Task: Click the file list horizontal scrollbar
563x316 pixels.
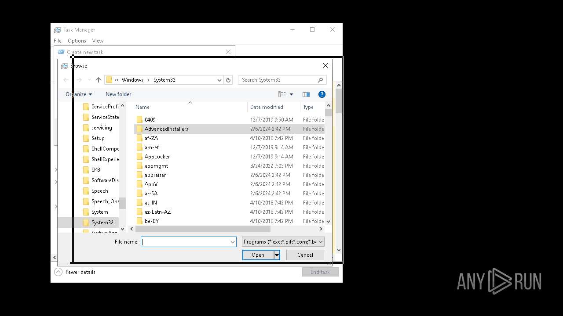Action: (x=203, y=229)
